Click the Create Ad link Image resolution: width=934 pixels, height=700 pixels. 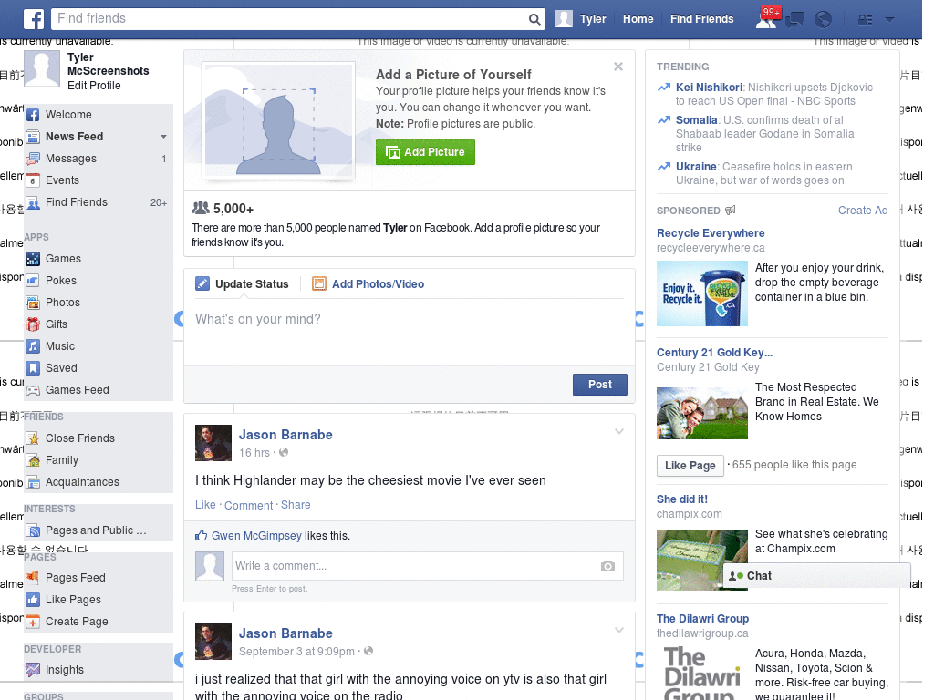(863, 211)
